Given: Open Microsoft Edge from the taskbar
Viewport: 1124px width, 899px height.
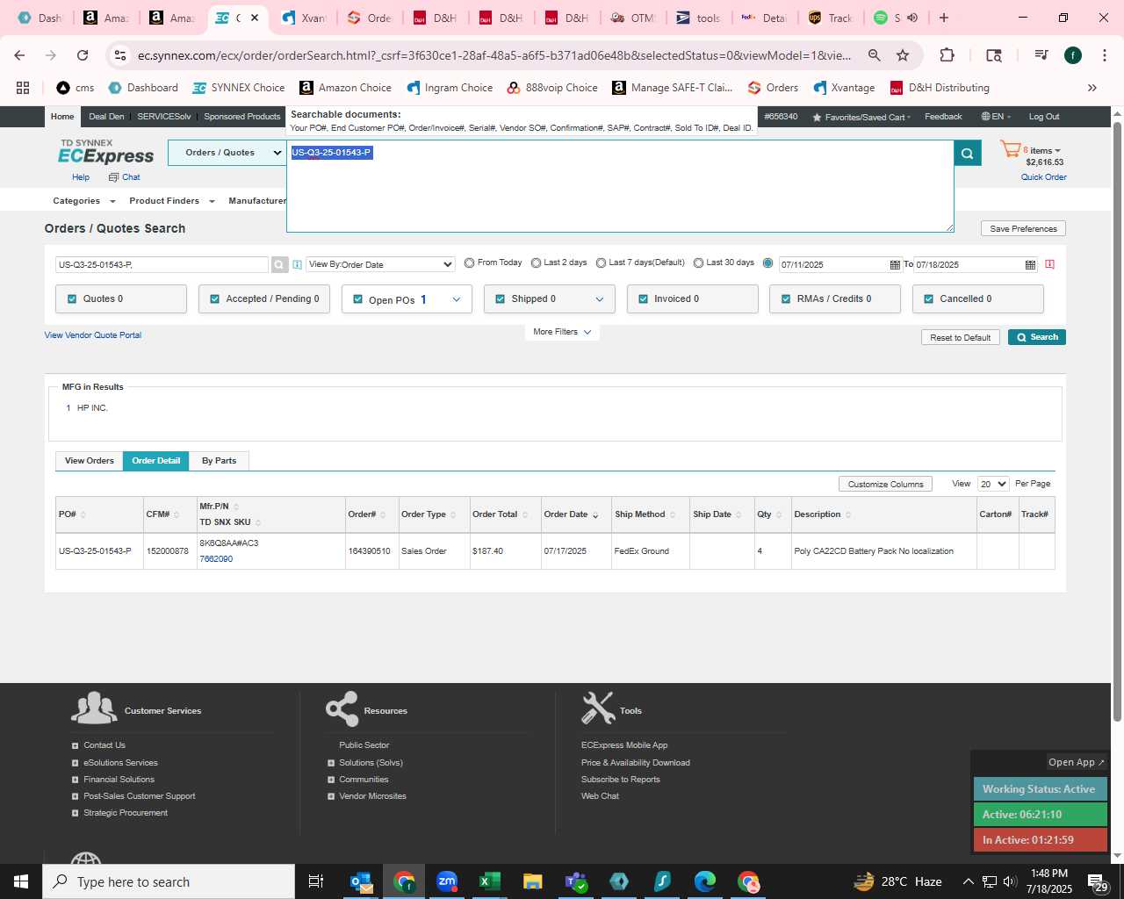Looking at the screenshot, I should point(705,881).
